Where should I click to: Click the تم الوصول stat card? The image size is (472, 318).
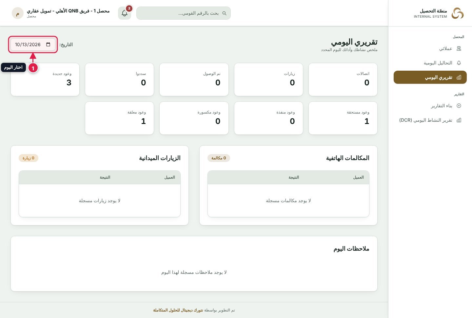194,79
